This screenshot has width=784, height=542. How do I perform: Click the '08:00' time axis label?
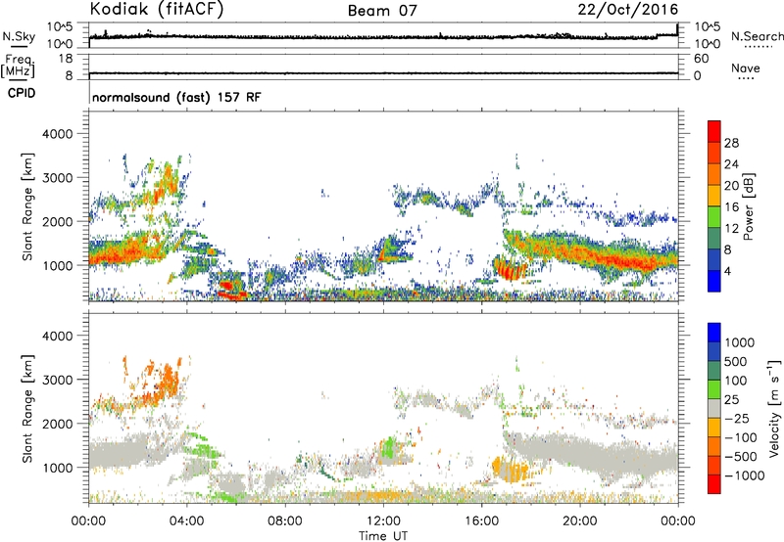tap(284, 521)
